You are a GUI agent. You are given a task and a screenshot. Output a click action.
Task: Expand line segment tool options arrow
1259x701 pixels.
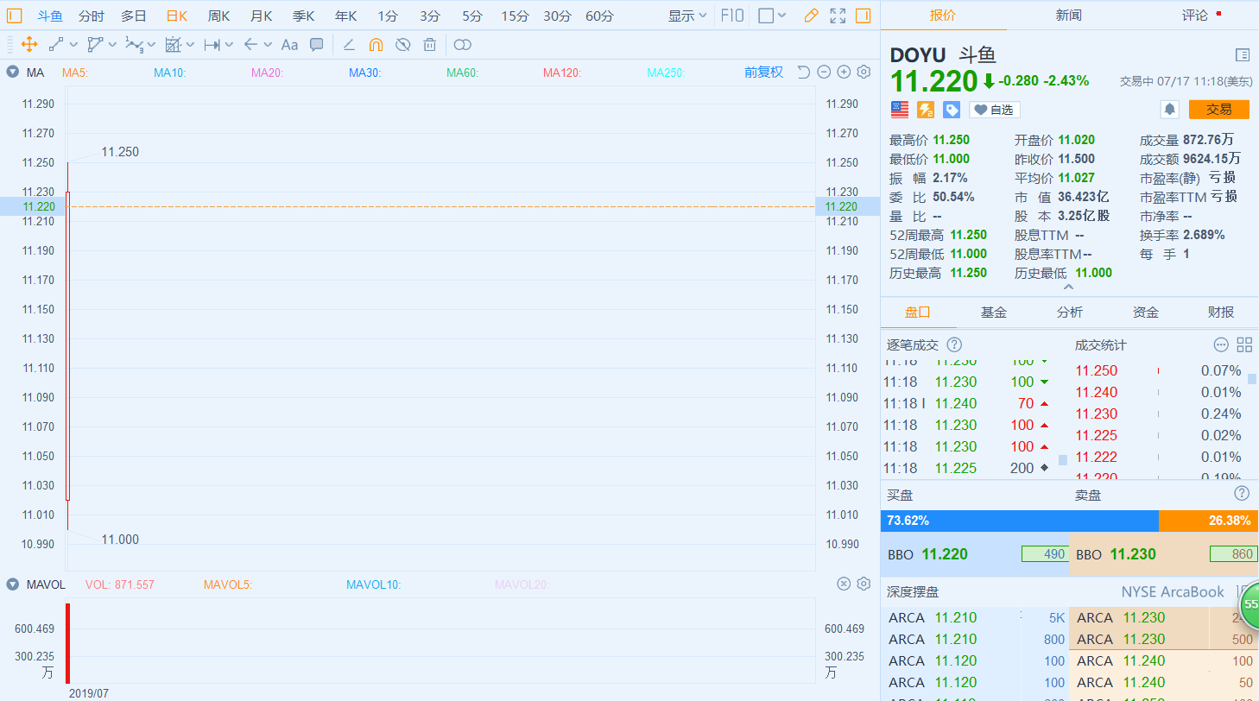(73, 45)
